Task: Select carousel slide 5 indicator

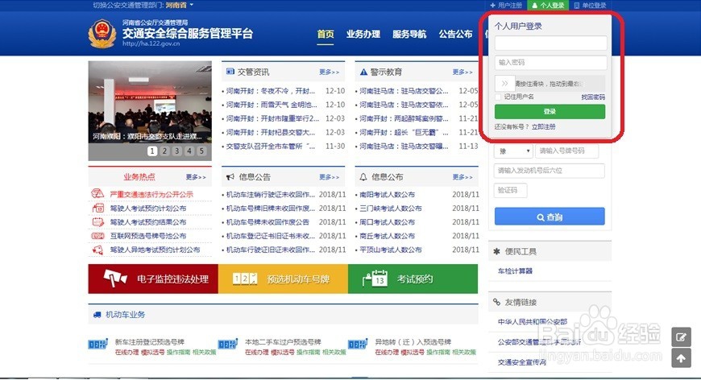Action: point(201,151)
